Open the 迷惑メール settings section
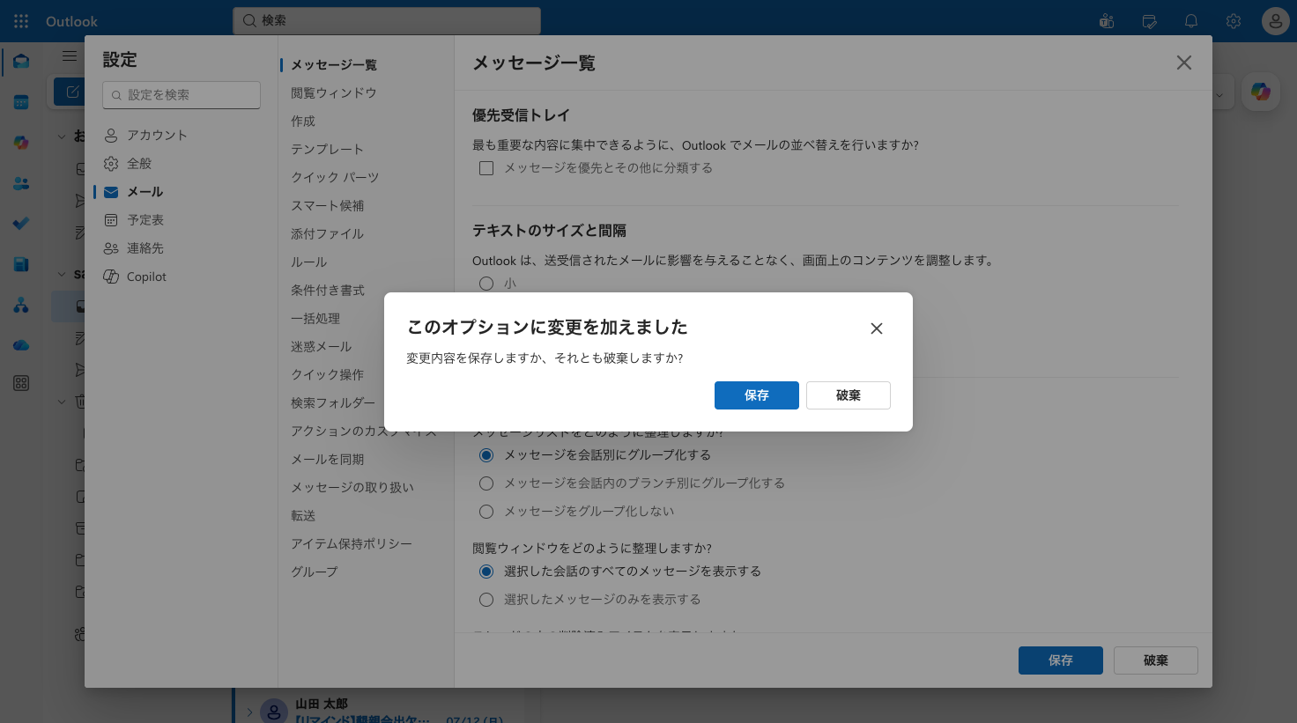Viewport: 1297px width, 723px height. pos(322,347)
